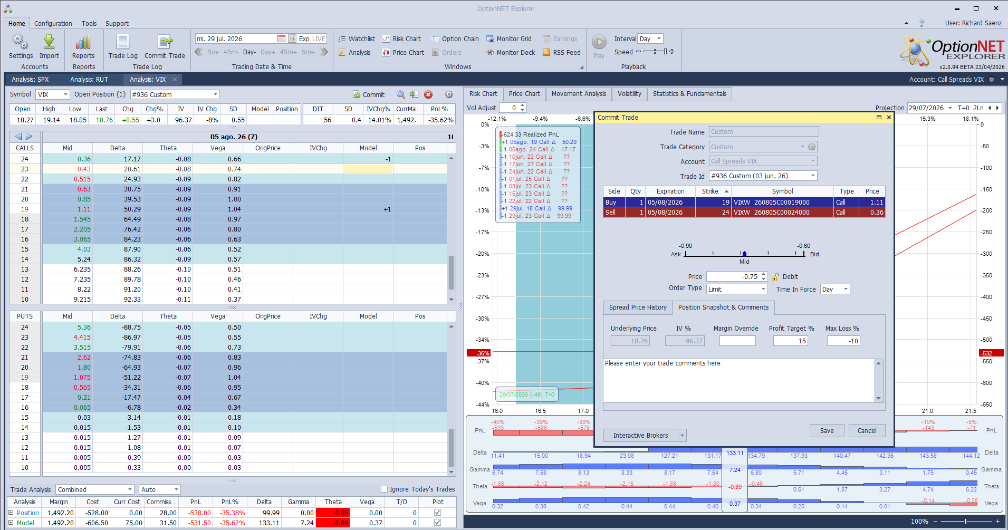The width and height of the screenshot is (1008, 530).
Task: Open the Time In Force dropdown
Action: click(x=846, y=289)
